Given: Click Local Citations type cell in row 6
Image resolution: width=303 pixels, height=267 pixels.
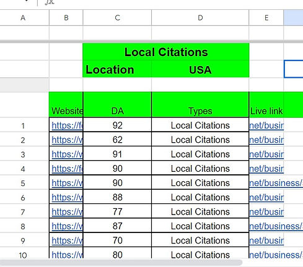Looking at the screenshot, I should [x=200, y=197].
